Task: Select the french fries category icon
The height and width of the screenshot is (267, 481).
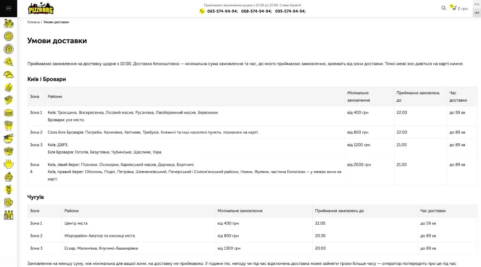Action: click(9, 125)
